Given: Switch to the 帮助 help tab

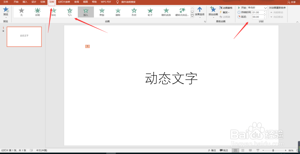Looking at the screenshot, I should (94, 2).
